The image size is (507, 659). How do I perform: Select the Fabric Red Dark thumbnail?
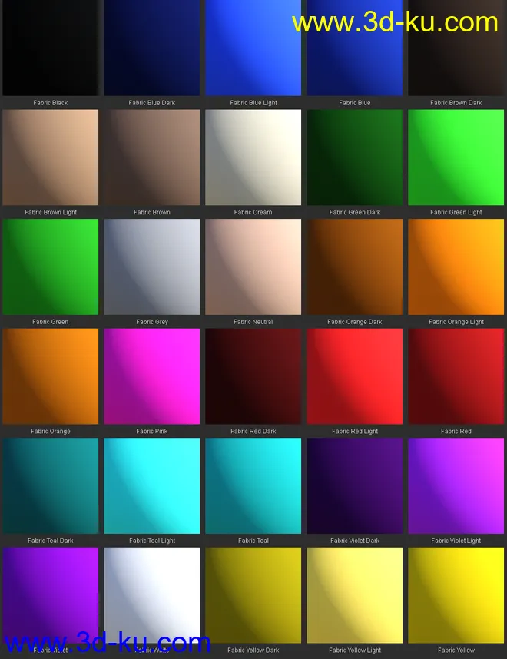[x=253, y=376]
